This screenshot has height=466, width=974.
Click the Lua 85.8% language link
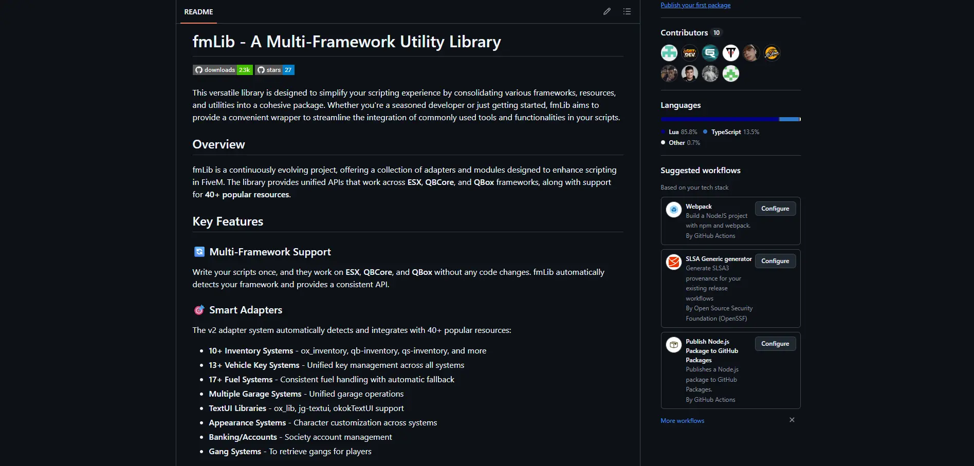click(679, 132)
